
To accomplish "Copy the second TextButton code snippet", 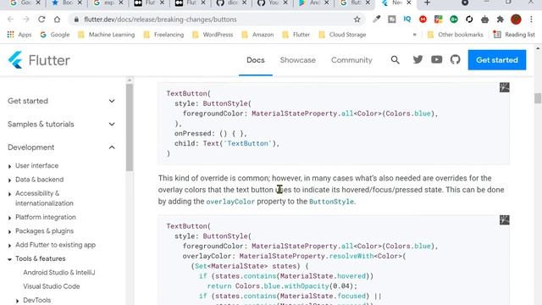I will pyautogui.click(x=505, y=220).
